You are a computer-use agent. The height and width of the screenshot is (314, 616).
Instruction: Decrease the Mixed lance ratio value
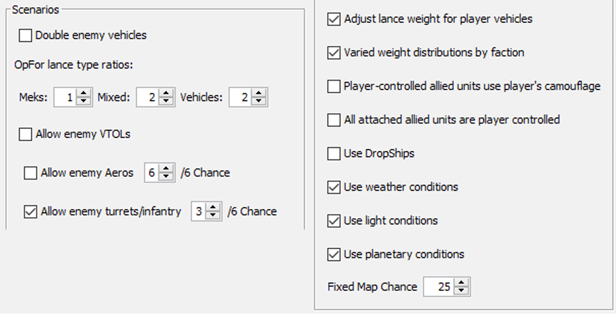click(166, 101)
